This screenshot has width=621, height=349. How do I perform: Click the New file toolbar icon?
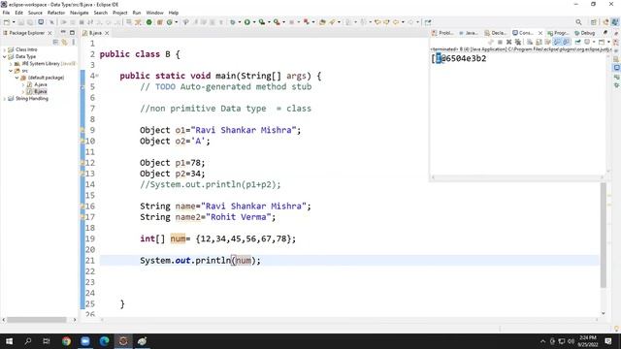pyautogui.click(x=7, y=22)
